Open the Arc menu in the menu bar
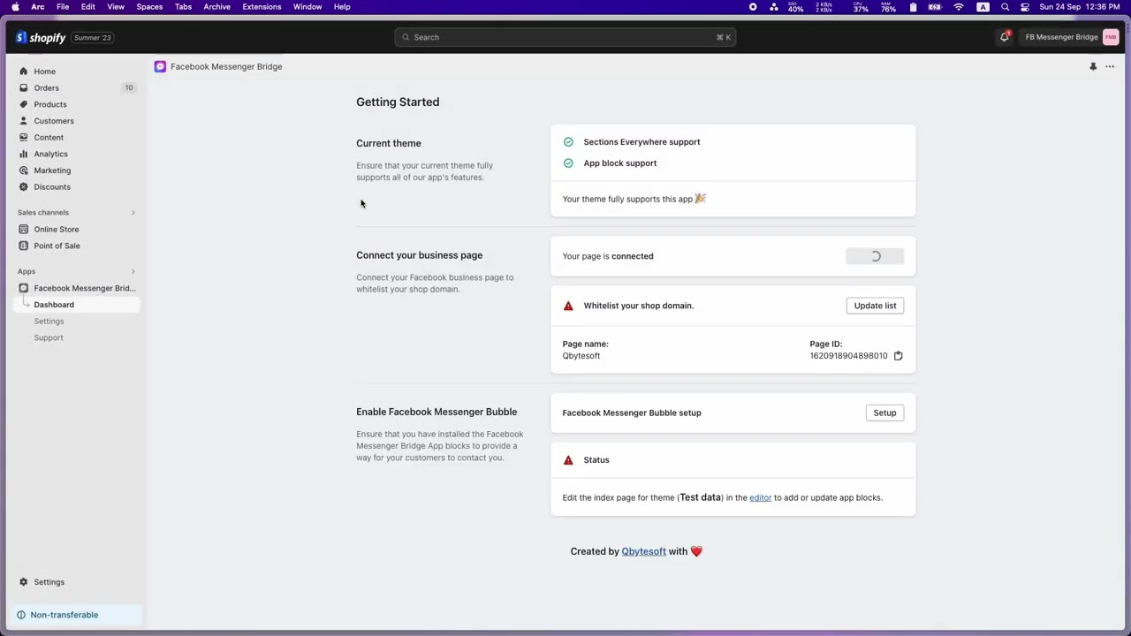The image size is (1131, 636). [37, 6]
